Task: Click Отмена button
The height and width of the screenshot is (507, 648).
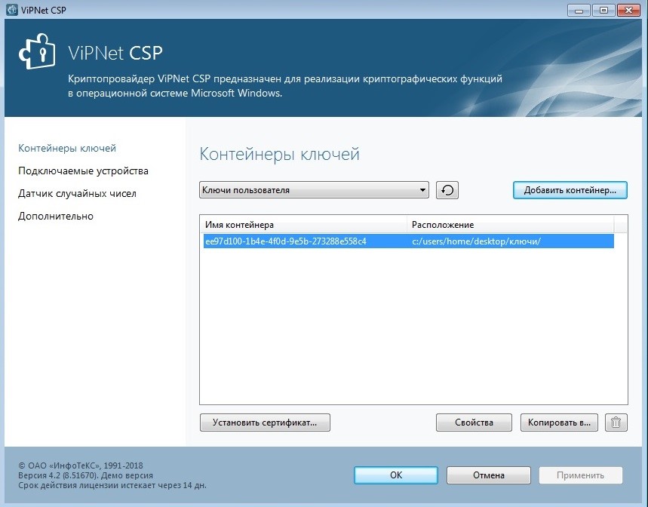Action: [489, 475]
